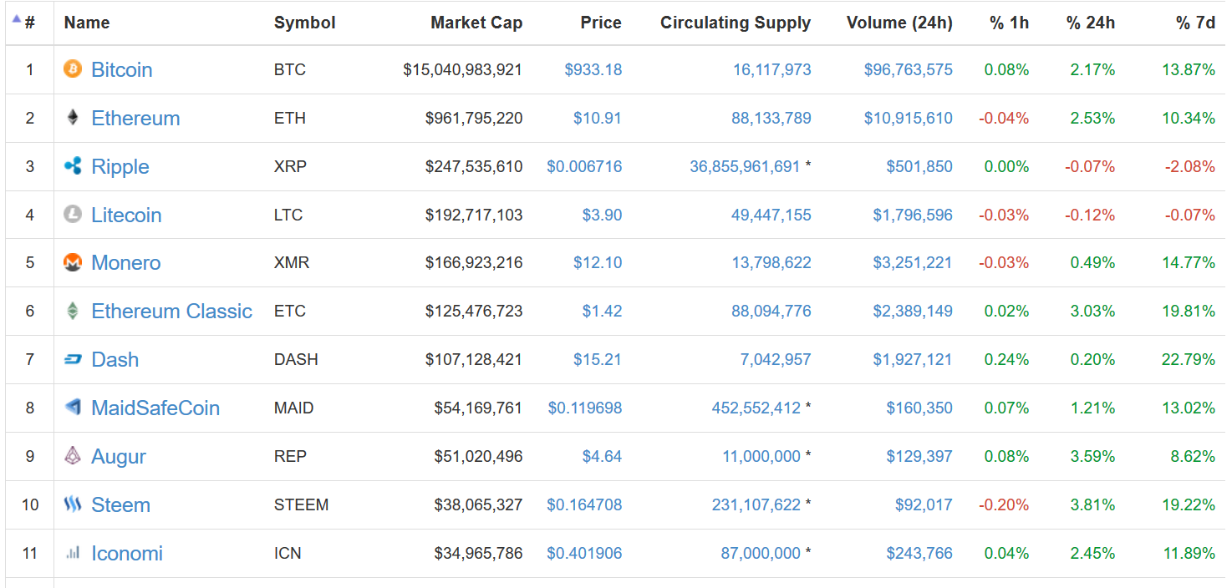Sort by % 1h column header
The image size is (1232, 588).
(x=1010, y=23)
